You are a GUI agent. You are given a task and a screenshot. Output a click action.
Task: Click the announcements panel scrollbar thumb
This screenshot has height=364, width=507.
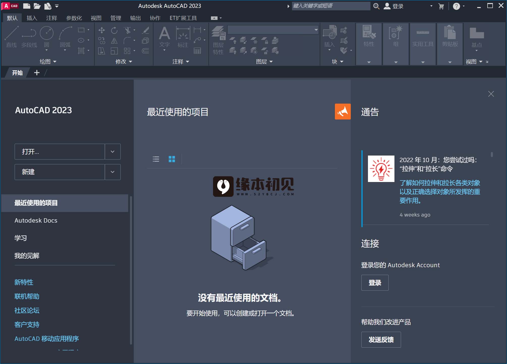point(492,154)
